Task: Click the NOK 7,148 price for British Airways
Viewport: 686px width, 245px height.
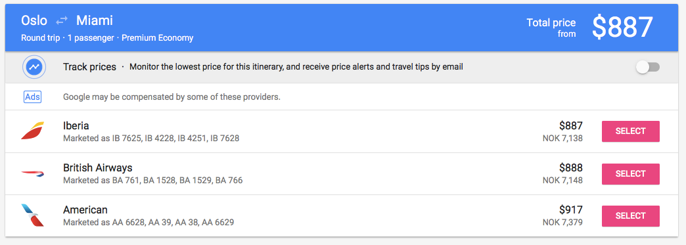Action: (562, 180)
